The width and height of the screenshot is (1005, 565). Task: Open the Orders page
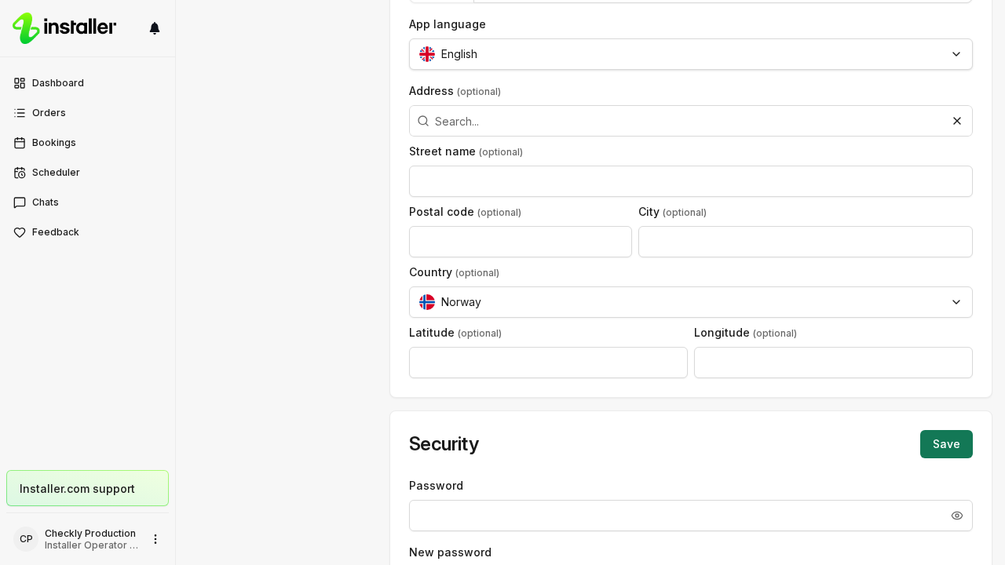[87, 113]
